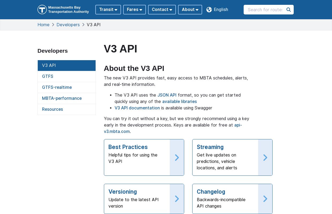The image size is (332, 214).
Task: Click the Streaming card arrow
Action: [265, 158]
